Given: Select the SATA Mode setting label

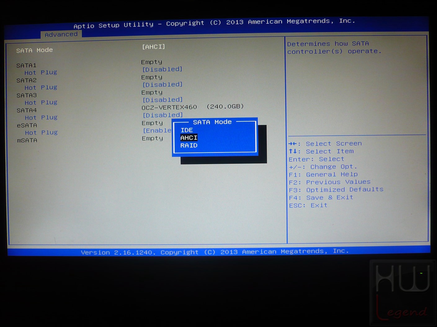Looking at the screenshot, I should (34, 50).
